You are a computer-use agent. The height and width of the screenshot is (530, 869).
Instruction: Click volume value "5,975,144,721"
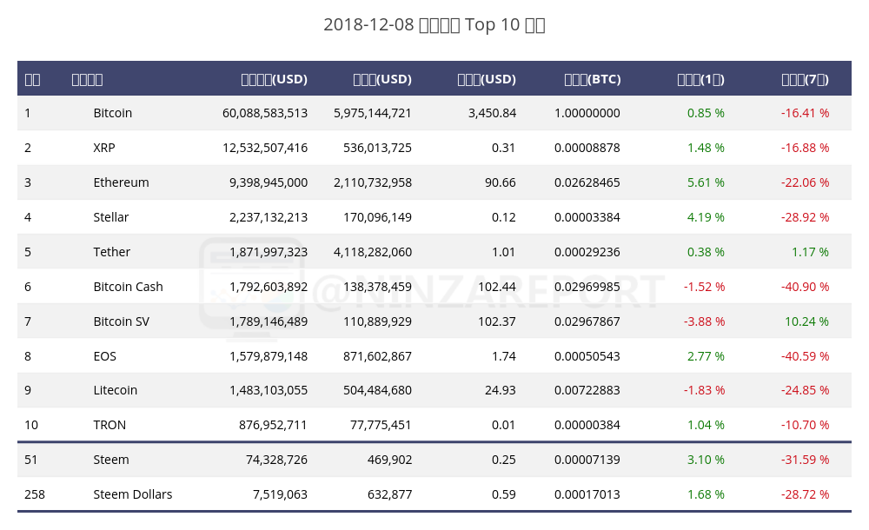pyautogui.click(x=373, y=113)
